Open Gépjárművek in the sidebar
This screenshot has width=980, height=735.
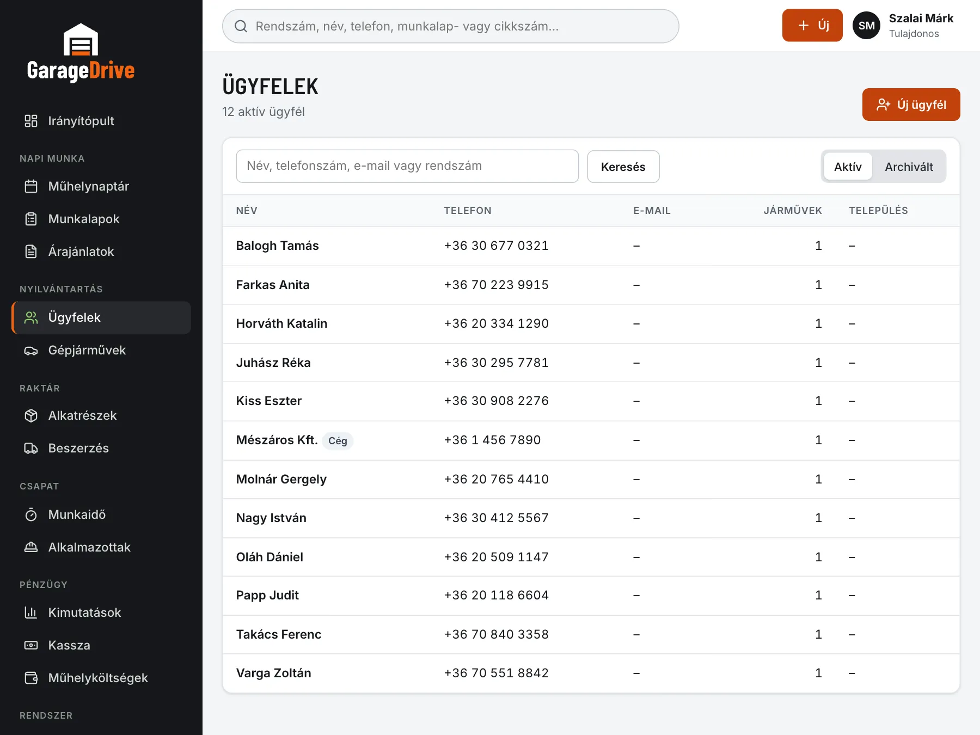click(101, 350)
